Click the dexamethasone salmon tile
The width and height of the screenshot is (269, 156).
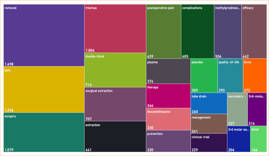coord(168,119)
